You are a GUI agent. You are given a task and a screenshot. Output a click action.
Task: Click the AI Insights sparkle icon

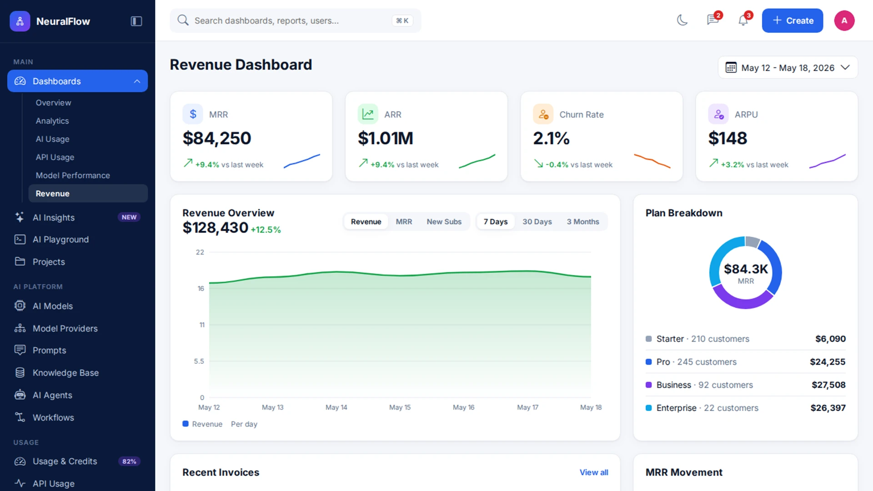click(20, 217)
